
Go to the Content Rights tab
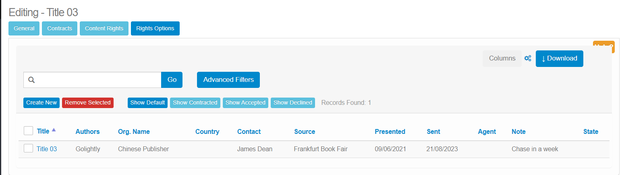(x=104, y=29)
